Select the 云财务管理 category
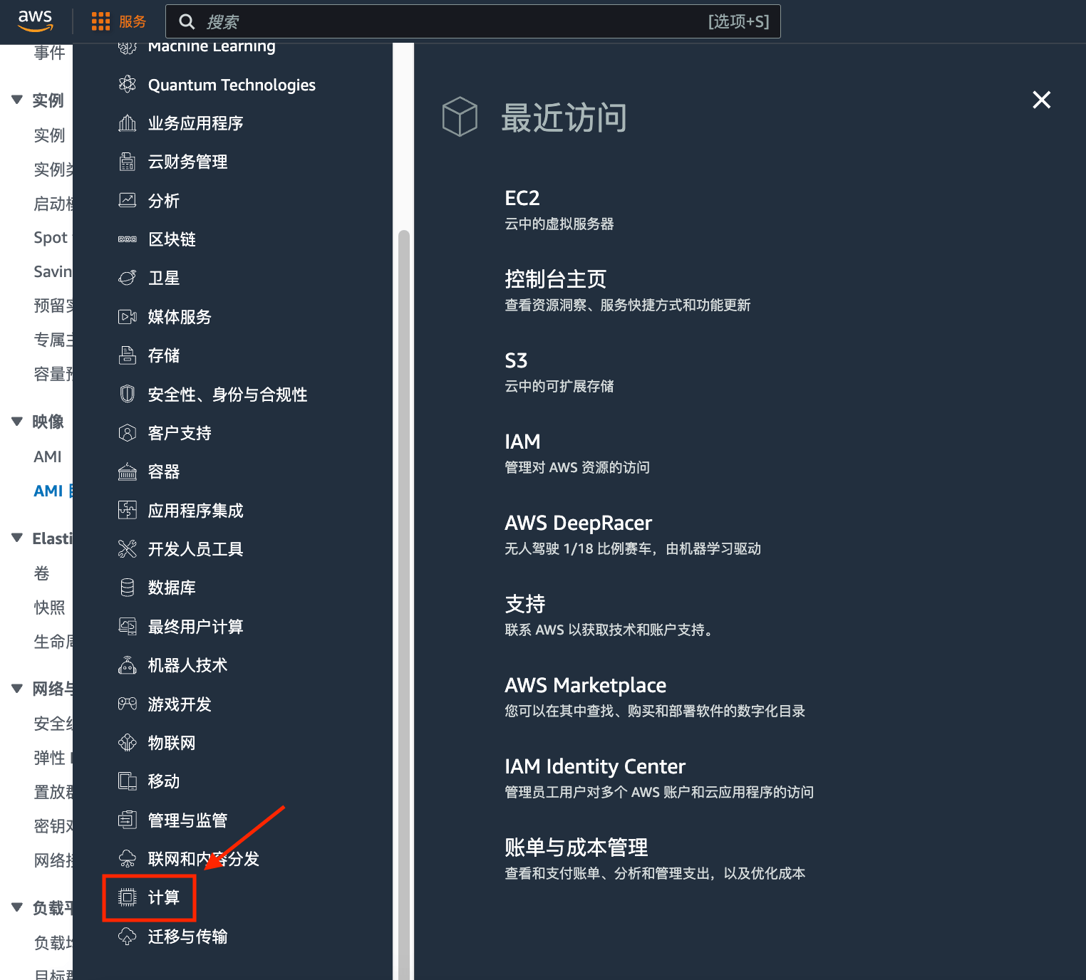 coord(188,162)
